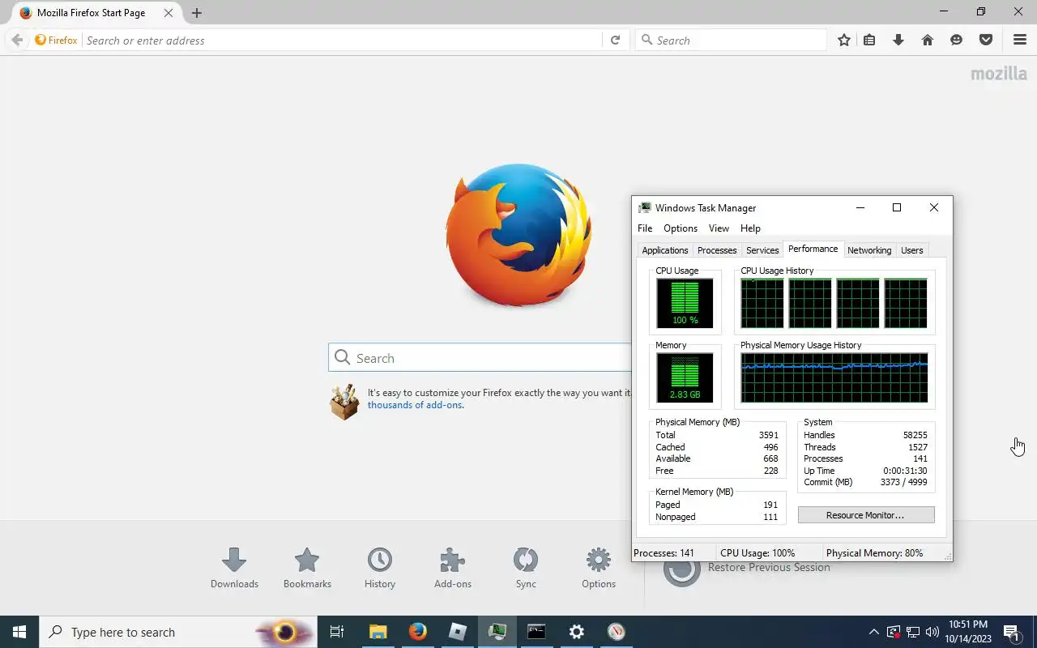Switch to the Processes tab

717,250
